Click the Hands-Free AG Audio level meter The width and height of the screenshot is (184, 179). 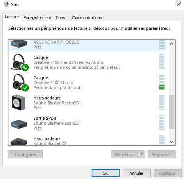click(x=162, y=62)
